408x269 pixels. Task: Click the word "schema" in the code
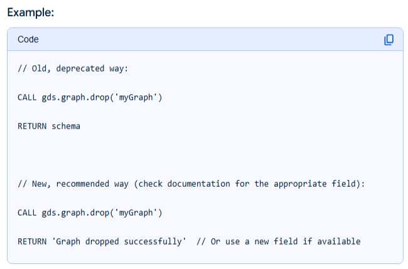click(x=66, y=126)
